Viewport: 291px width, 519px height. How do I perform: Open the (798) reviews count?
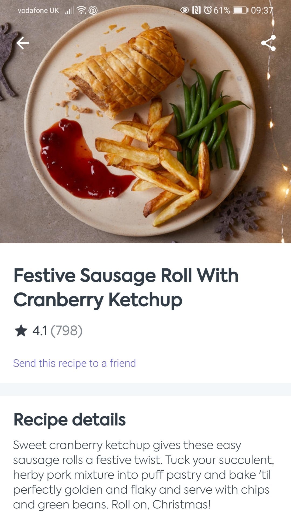click(66, 331)
